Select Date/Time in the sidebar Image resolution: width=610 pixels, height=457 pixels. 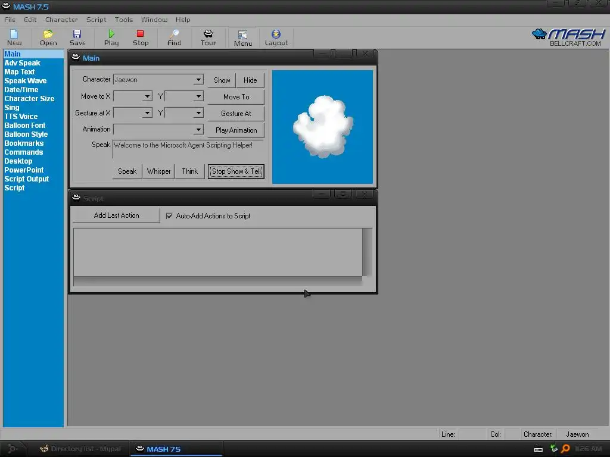21,90
